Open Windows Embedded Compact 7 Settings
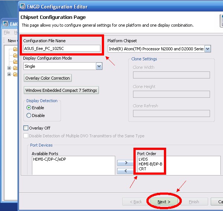Viewport: 223px width, 211px height. (61, 90)
